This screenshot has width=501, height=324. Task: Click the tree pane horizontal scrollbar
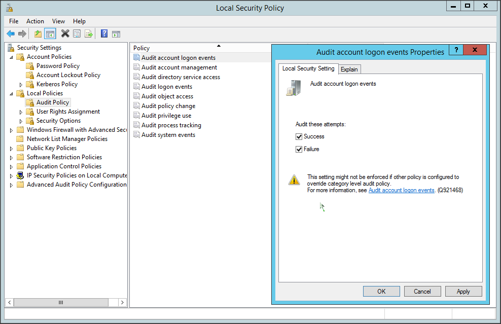(x=61, y=302)
